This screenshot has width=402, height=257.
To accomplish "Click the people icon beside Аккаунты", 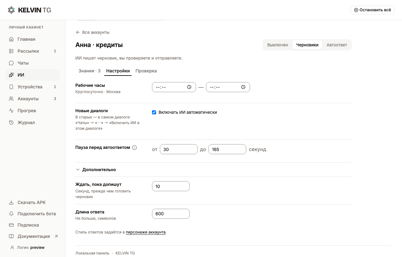I will pos(11,99).
